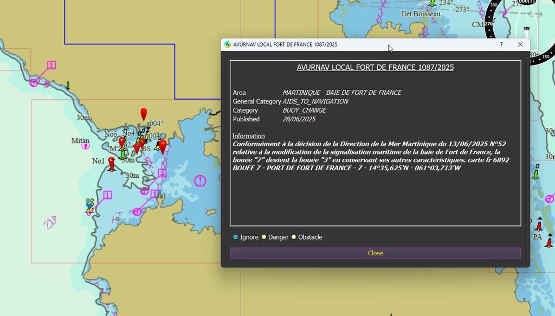Image resolution: width=555 pixels, height=316 pixels.
Task: Select the Ignore radio option
Action: [236, 237]
